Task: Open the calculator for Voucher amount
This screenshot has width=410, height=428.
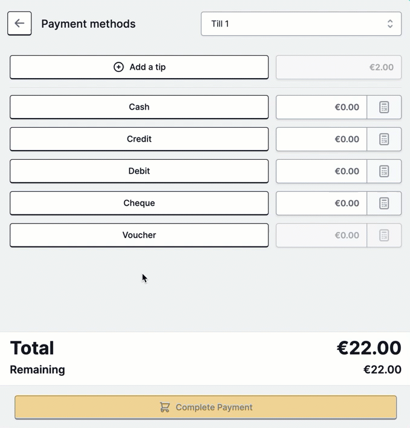Action: 384,235
